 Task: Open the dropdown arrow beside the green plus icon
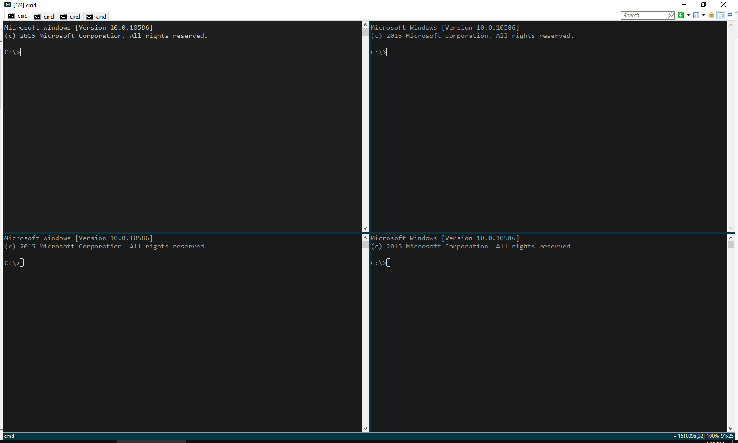[688, 15]
